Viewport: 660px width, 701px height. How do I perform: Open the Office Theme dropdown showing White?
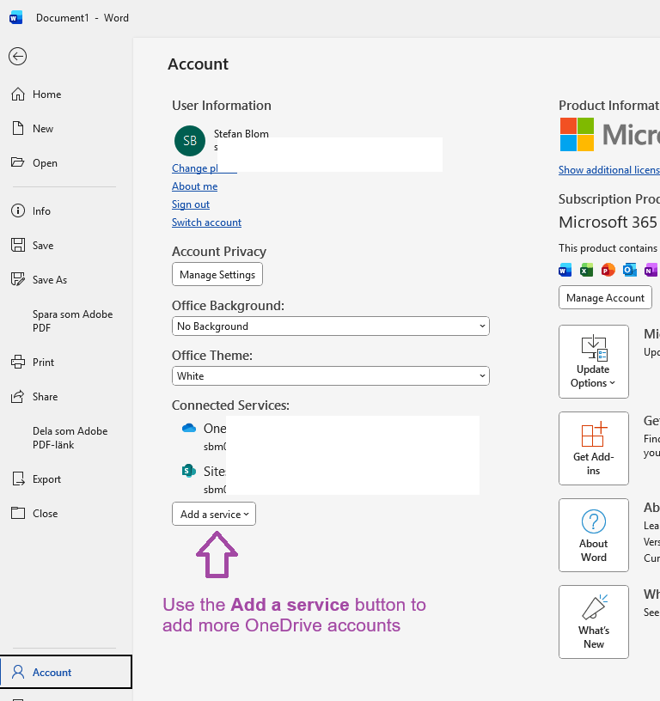point(331,376)
